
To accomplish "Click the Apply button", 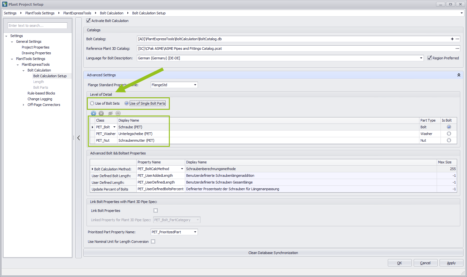I will click(x=451, y=263).
